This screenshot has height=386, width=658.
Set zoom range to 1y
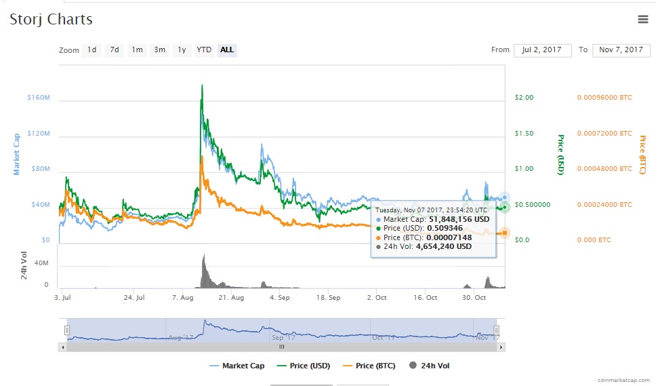[182, 50]
